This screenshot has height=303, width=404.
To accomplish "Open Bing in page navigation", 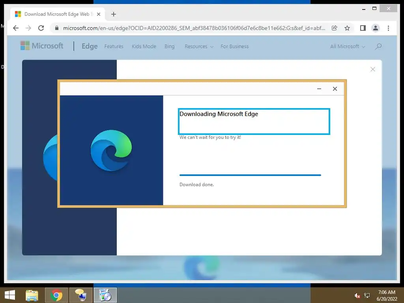I will pyautogui.click(x=169, y=47).
